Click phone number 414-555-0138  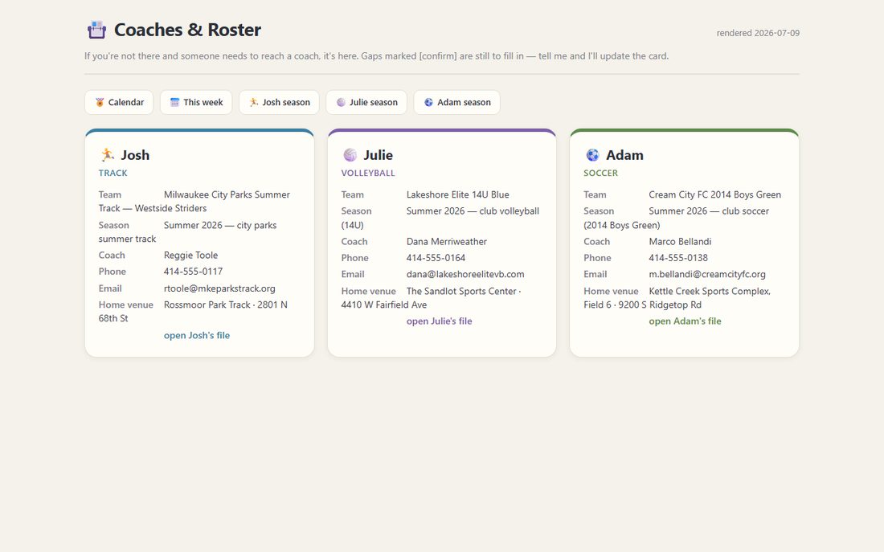678,258
